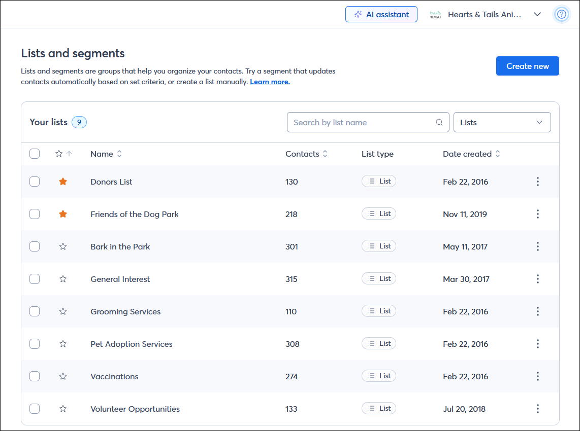Open the Learn more link

[270, 81]
